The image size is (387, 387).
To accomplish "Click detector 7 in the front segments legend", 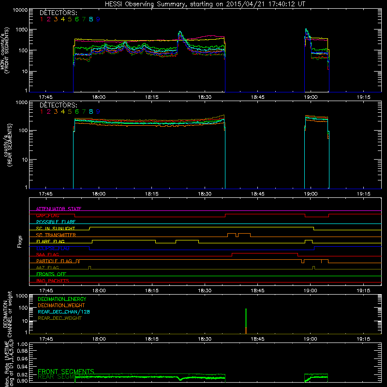I will click(x=84, y=19).
